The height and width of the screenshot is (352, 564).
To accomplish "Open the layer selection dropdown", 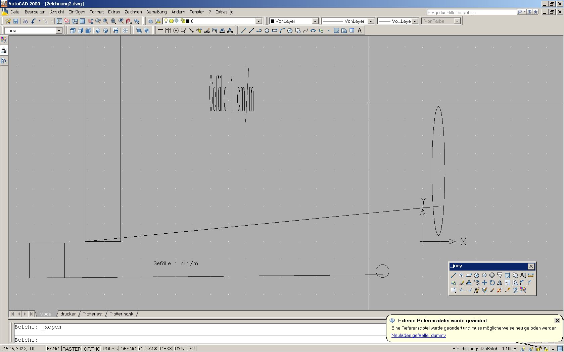I will (258, 21).
